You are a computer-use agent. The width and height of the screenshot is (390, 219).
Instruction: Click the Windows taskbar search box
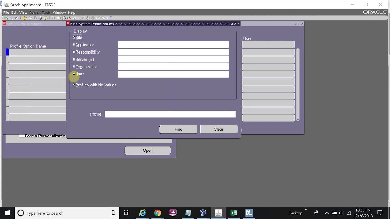tap(67, 213)
